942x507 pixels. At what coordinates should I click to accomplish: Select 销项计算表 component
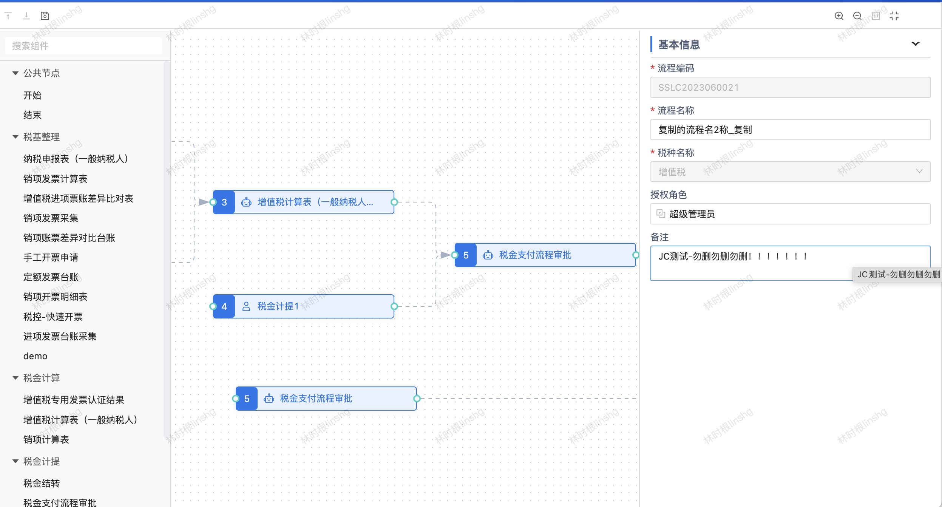coord(46,439)
